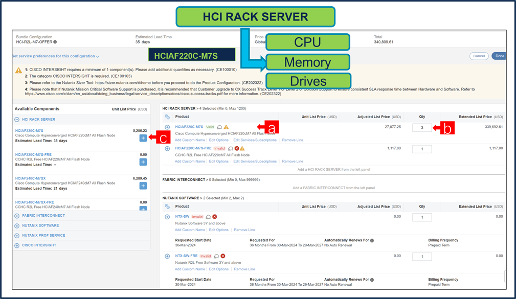
Task: Click the link icon in HCI RACK SERVER table header
Action: 167,117
